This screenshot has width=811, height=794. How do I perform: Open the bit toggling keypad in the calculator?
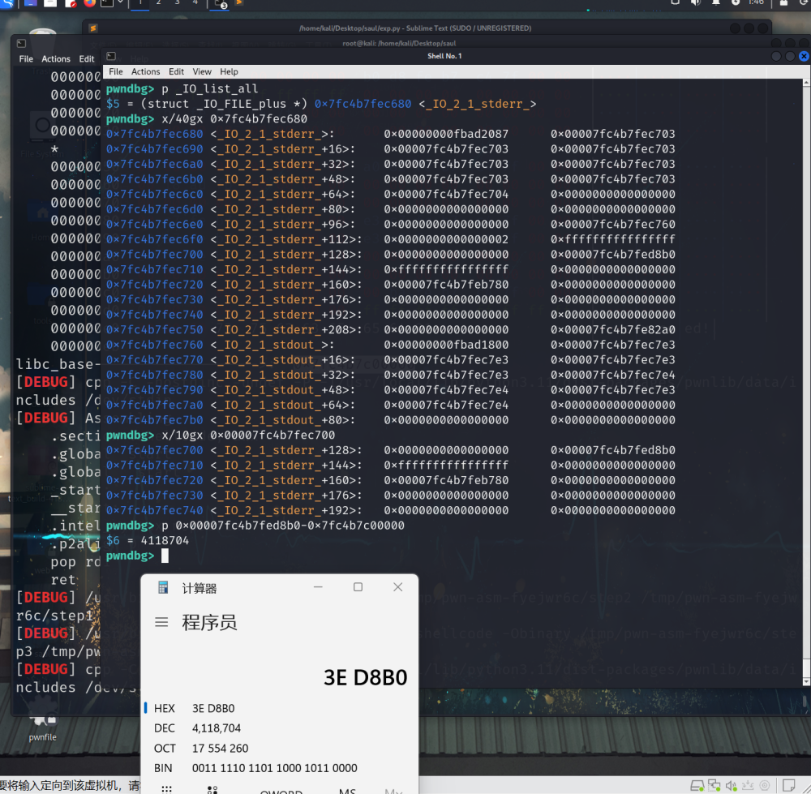[212, 789]
